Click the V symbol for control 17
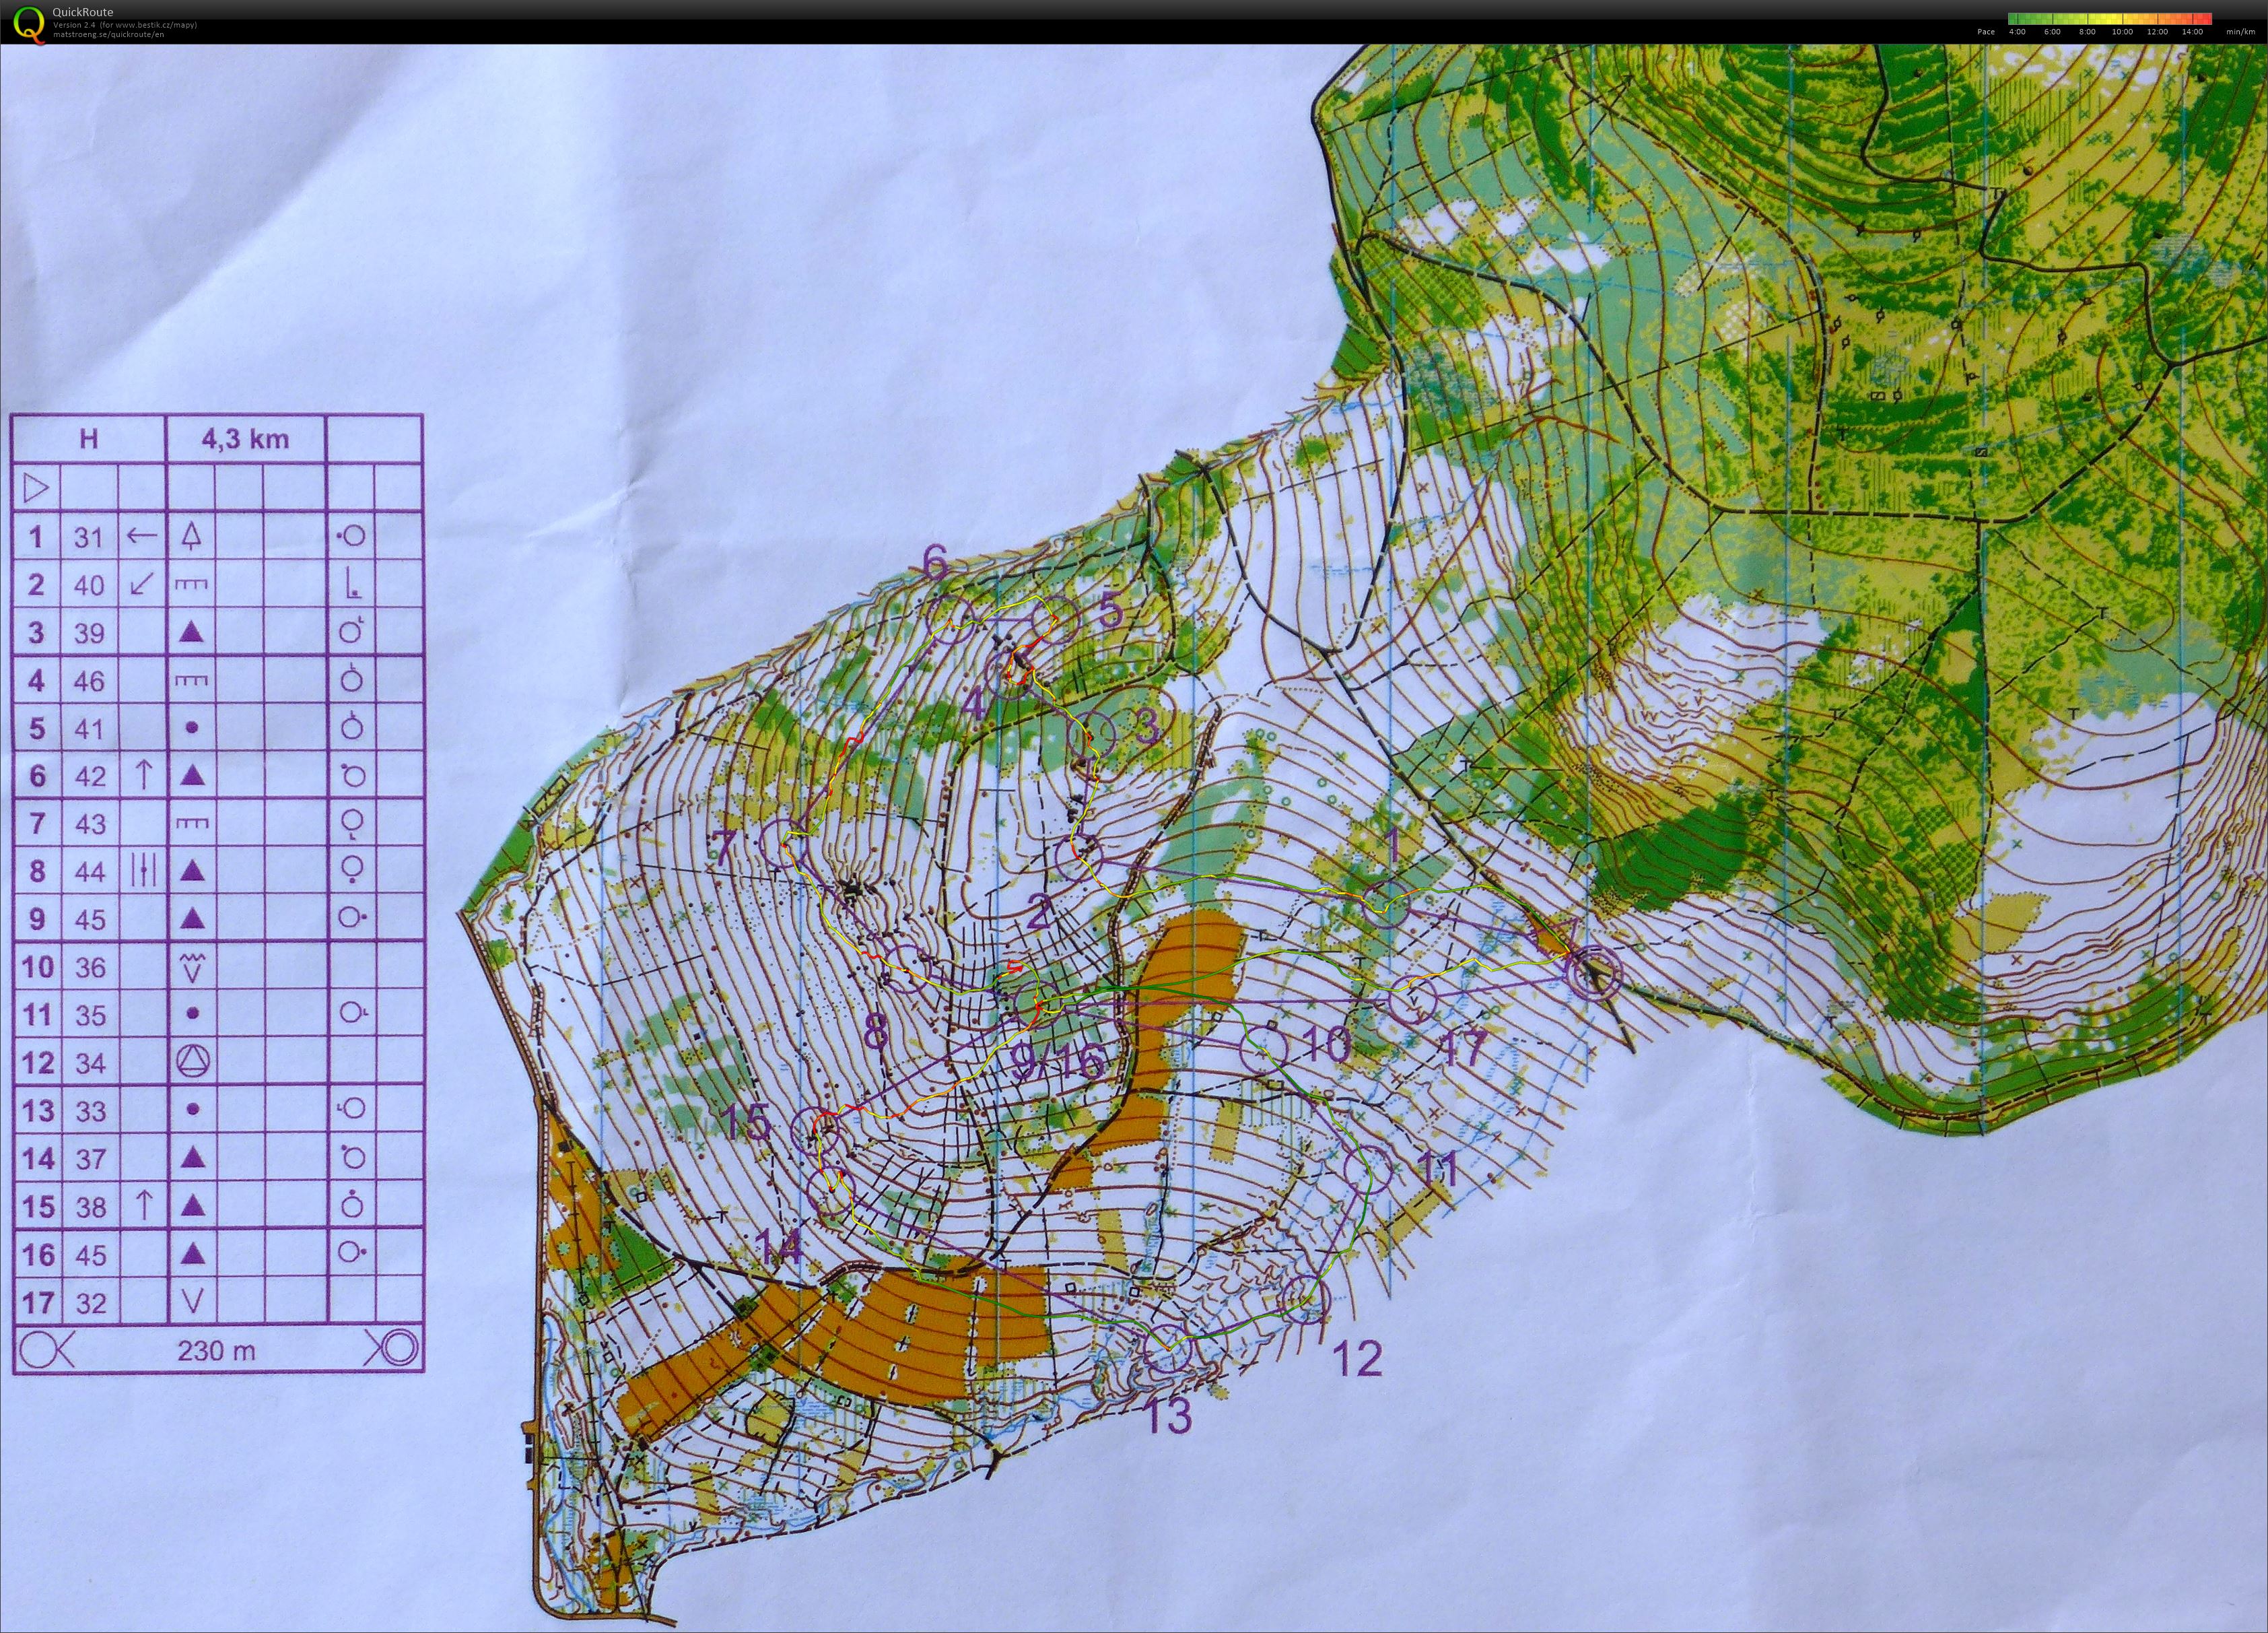The image size is (2268, 1633). [x=193, y=1302]
